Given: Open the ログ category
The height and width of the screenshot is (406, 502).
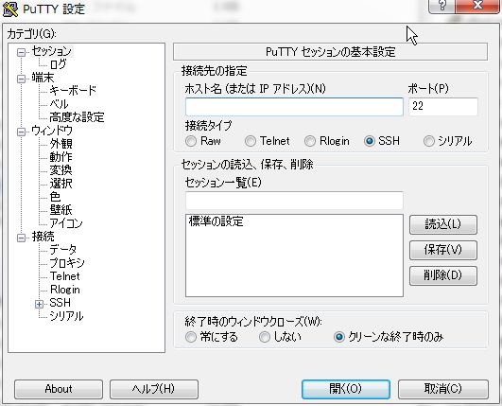Looking at the screenshot, I should click(x=58, y=64).
